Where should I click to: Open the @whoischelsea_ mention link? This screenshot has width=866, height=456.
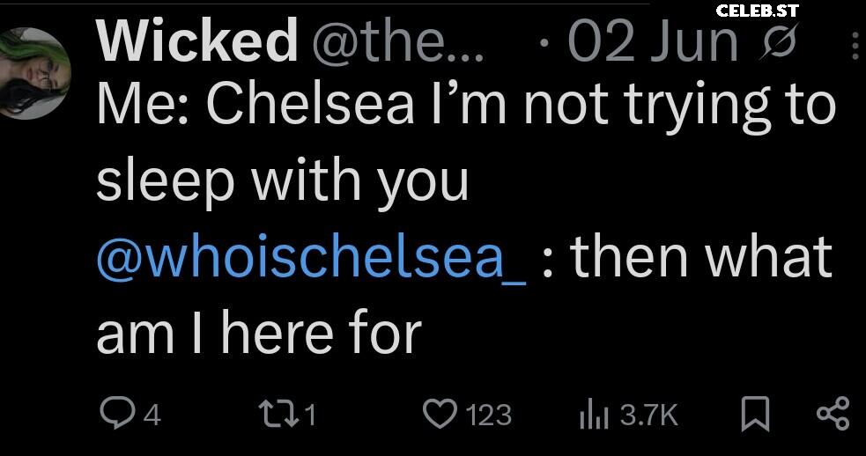coord(312,256)
